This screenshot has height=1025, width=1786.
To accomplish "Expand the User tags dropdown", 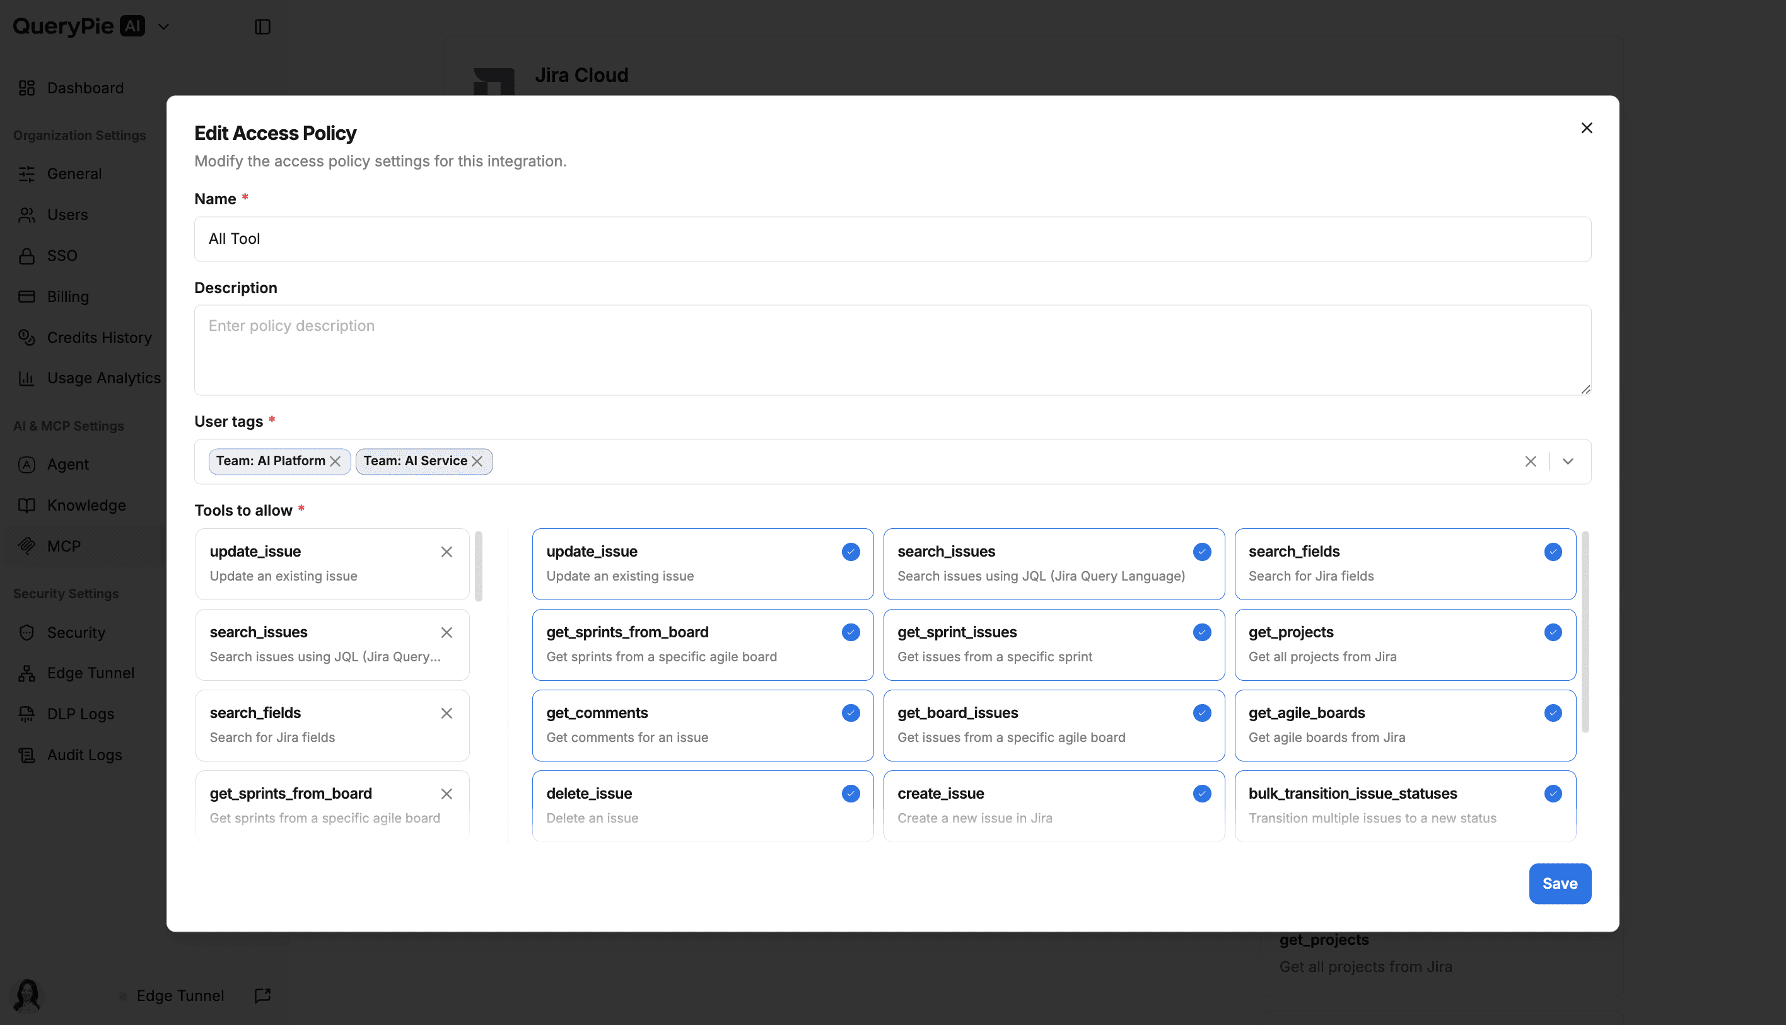I will click(x=1568, y=461).
